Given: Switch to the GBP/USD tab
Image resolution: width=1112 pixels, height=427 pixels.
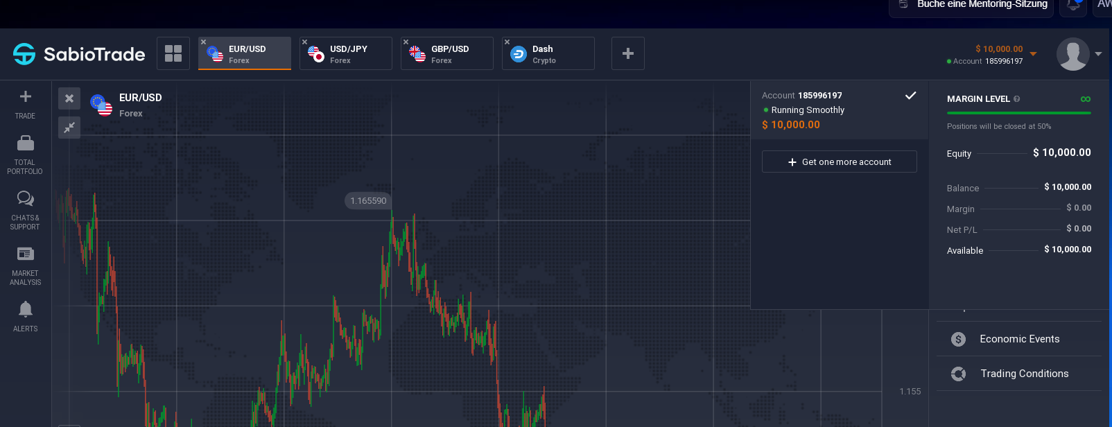Looking at the screenshot, I should coord(447,54).
